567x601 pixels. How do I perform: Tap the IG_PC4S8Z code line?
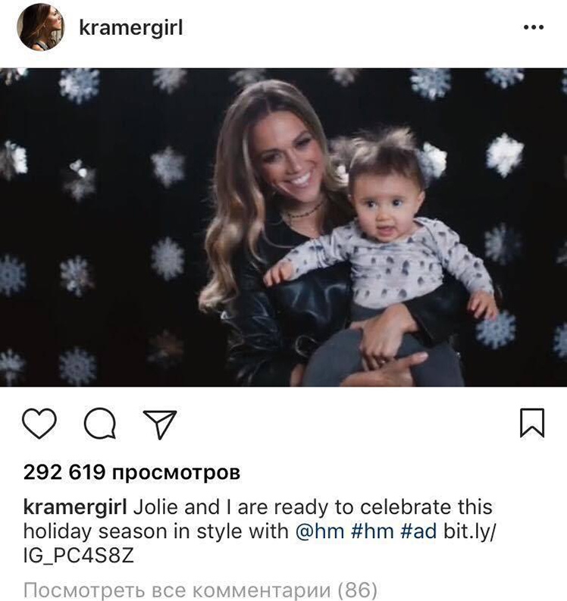pos(79,556)
